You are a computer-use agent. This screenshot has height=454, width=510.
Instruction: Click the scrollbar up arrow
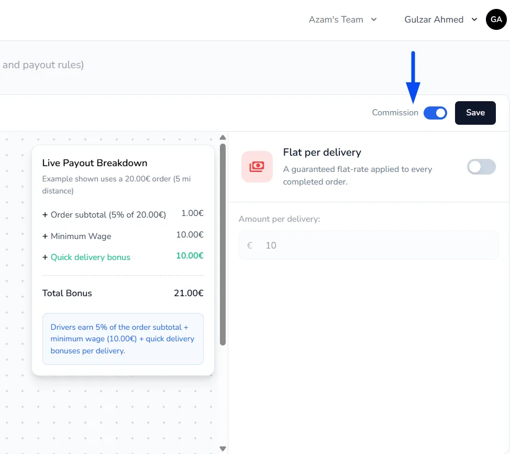click(x=223, y=137)
